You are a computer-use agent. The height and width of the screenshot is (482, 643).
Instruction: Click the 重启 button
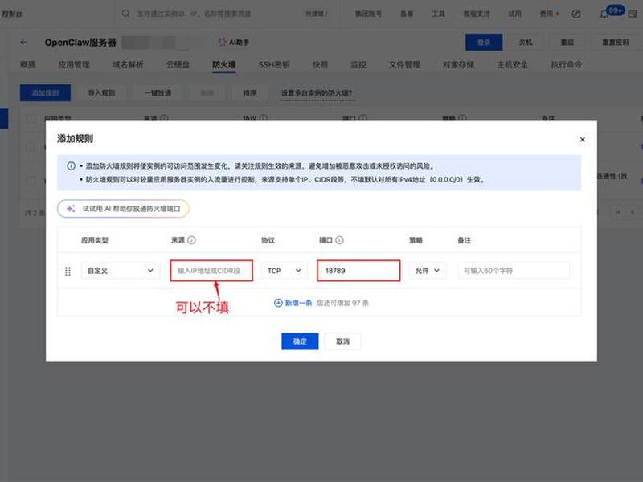pyautogui.click(x=567, y=43)
